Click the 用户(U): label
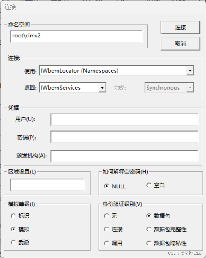The height and width of the screenshot is (258, 206). pos(25,119)
